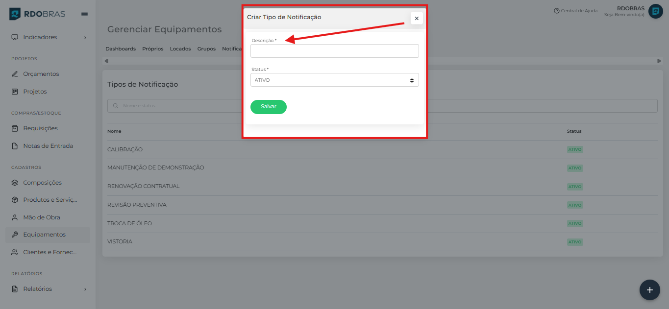Click the hamburger menu icon in sidebar

coord(84,14)
